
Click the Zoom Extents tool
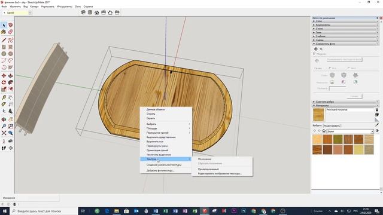(x=4, y=133)
